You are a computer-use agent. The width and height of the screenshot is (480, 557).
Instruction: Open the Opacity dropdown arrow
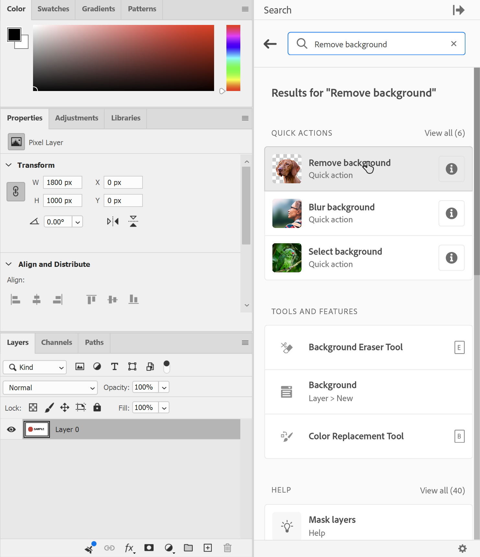point(164,388)
